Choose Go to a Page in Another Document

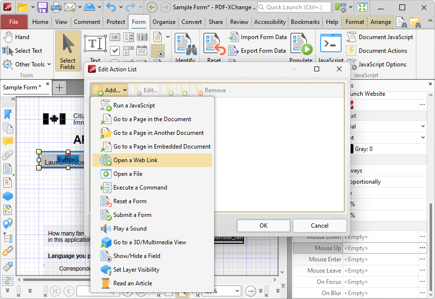point(152,133)
